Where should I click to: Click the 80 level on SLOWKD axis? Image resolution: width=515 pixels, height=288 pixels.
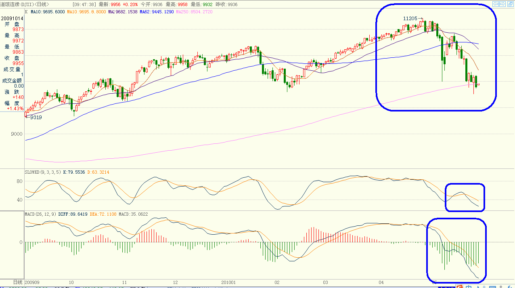click(x=19, y=181)
